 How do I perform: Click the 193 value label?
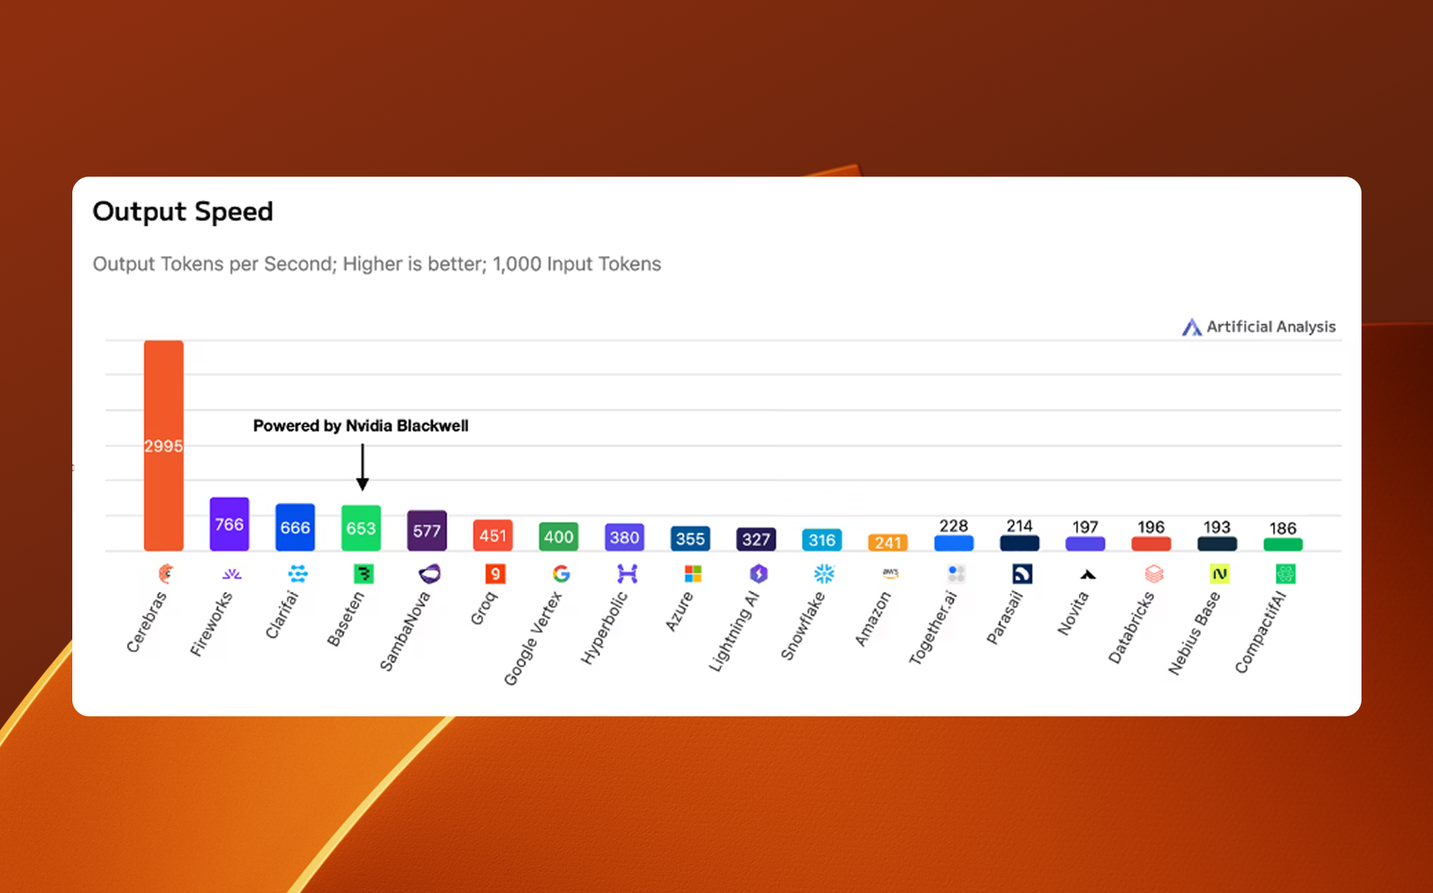coord(1217,527)
